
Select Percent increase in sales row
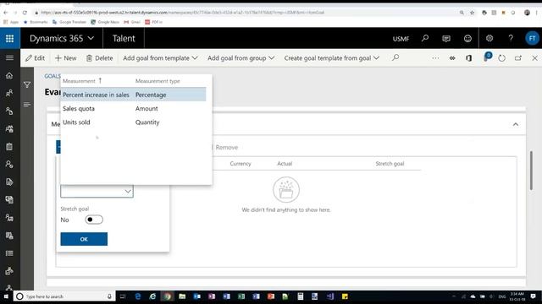[x=134, y=95]
